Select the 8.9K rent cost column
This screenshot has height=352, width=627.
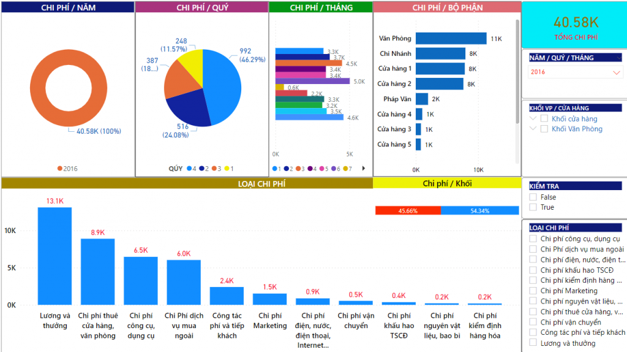pos(97,272)
